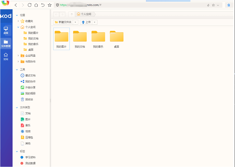The height and width of the screenshot is (167, 235).
Task: Click the 新建文件夹 button
Action: point(63,22)
